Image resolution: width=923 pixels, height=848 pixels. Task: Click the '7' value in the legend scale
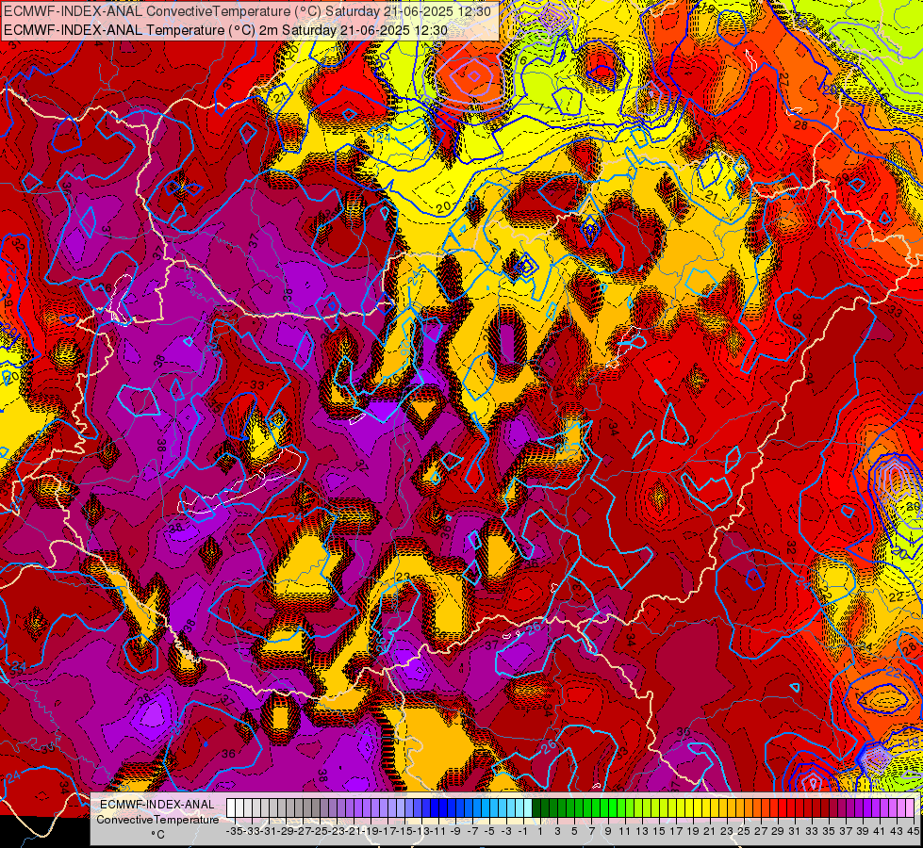(x=591, y=832)
